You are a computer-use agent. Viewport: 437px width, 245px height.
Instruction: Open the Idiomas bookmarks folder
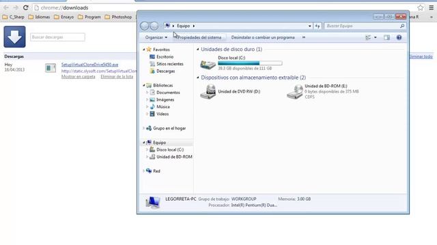coord(40,17)
